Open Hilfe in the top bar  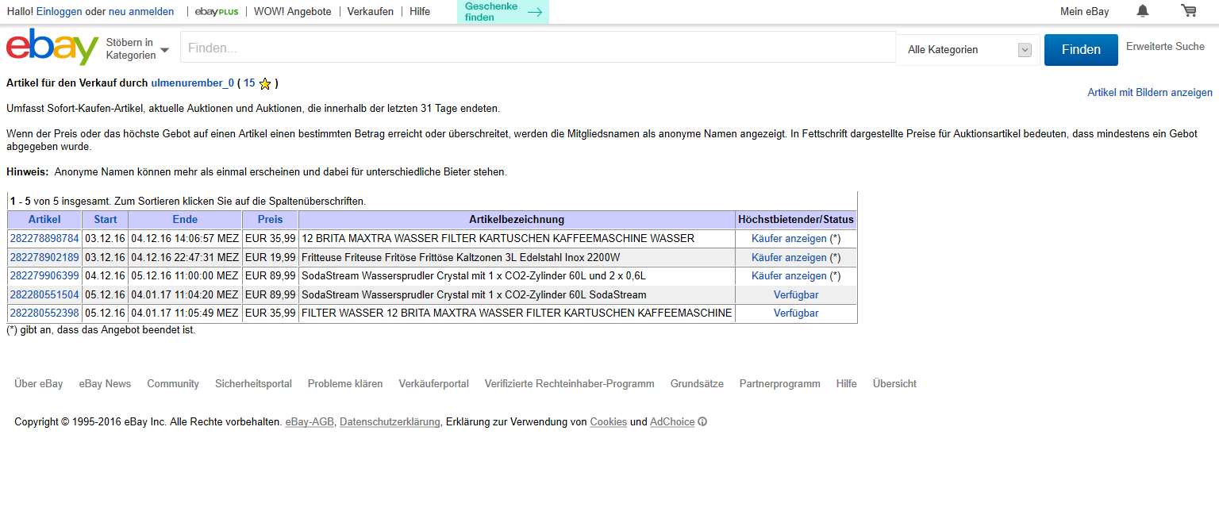point(420,12)
